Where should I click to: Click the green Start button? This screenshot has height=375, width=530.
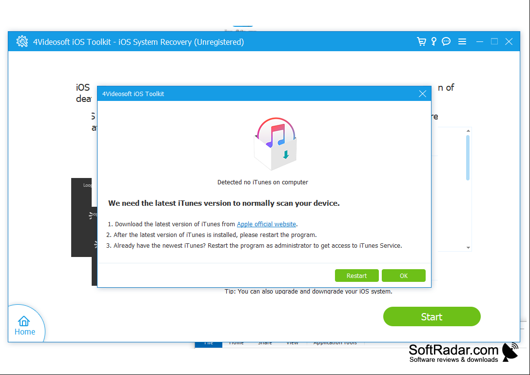(x=432, y=317)
